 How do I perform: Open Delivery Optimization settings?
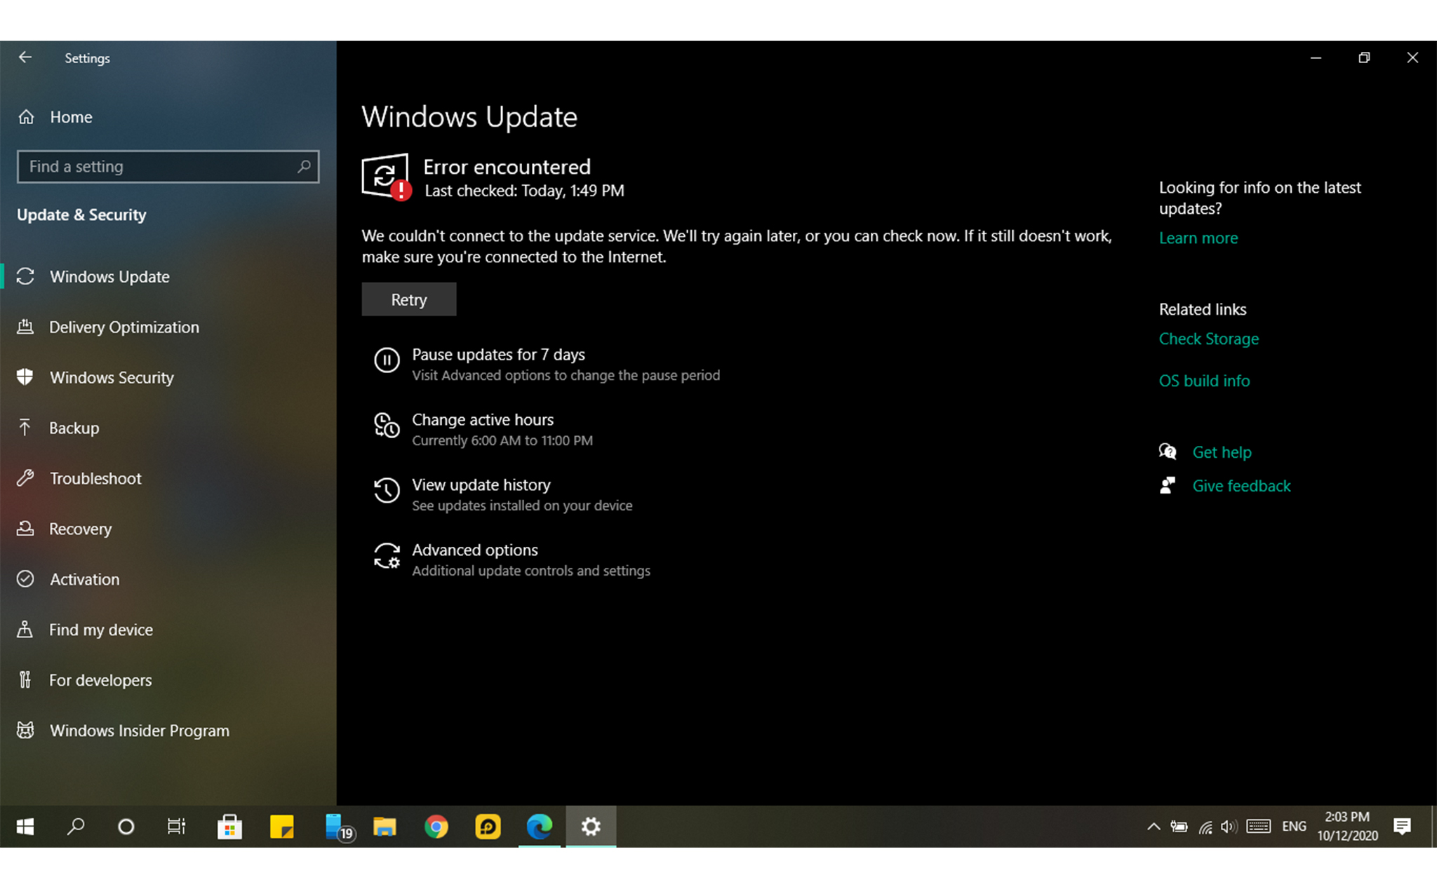(x=123, y=327)
